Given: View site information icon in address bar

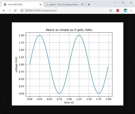Looking at the screenshot, I should pyautogui.click(x=22, y=10).
